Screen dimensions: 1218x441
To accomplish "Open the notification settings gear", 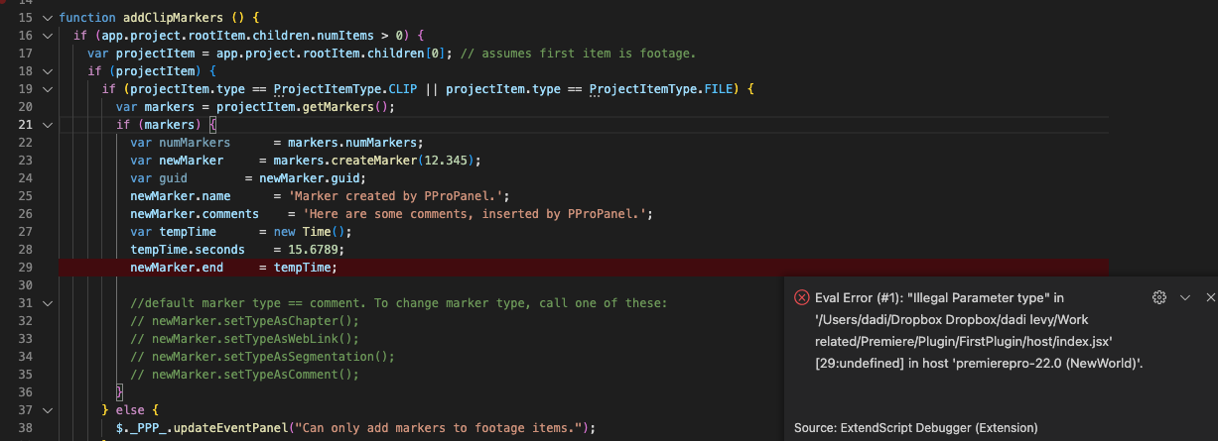I will [1158, 297].
